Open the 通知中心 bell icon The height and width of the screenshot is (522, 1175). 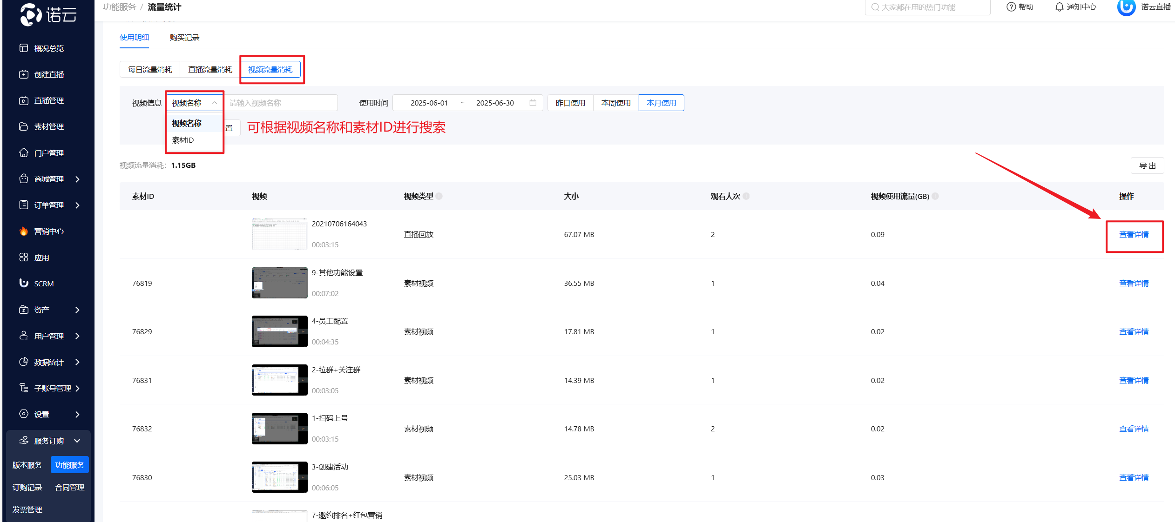(1059, 7)
